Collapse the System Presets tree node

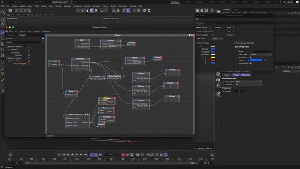click(x=7, y=58)
